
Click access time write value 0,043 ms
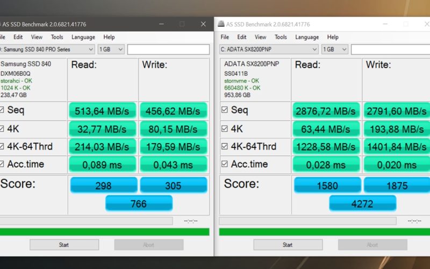click(174, 165)
